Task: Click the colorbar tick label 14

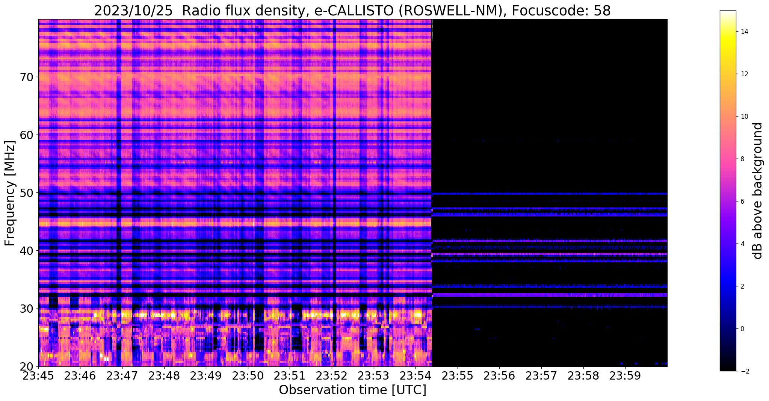Action: pyautogui.click(x=743, y=32)
